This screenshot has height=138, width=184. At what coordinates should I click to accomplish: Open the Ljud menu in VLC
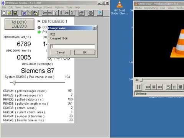point(163,8)
